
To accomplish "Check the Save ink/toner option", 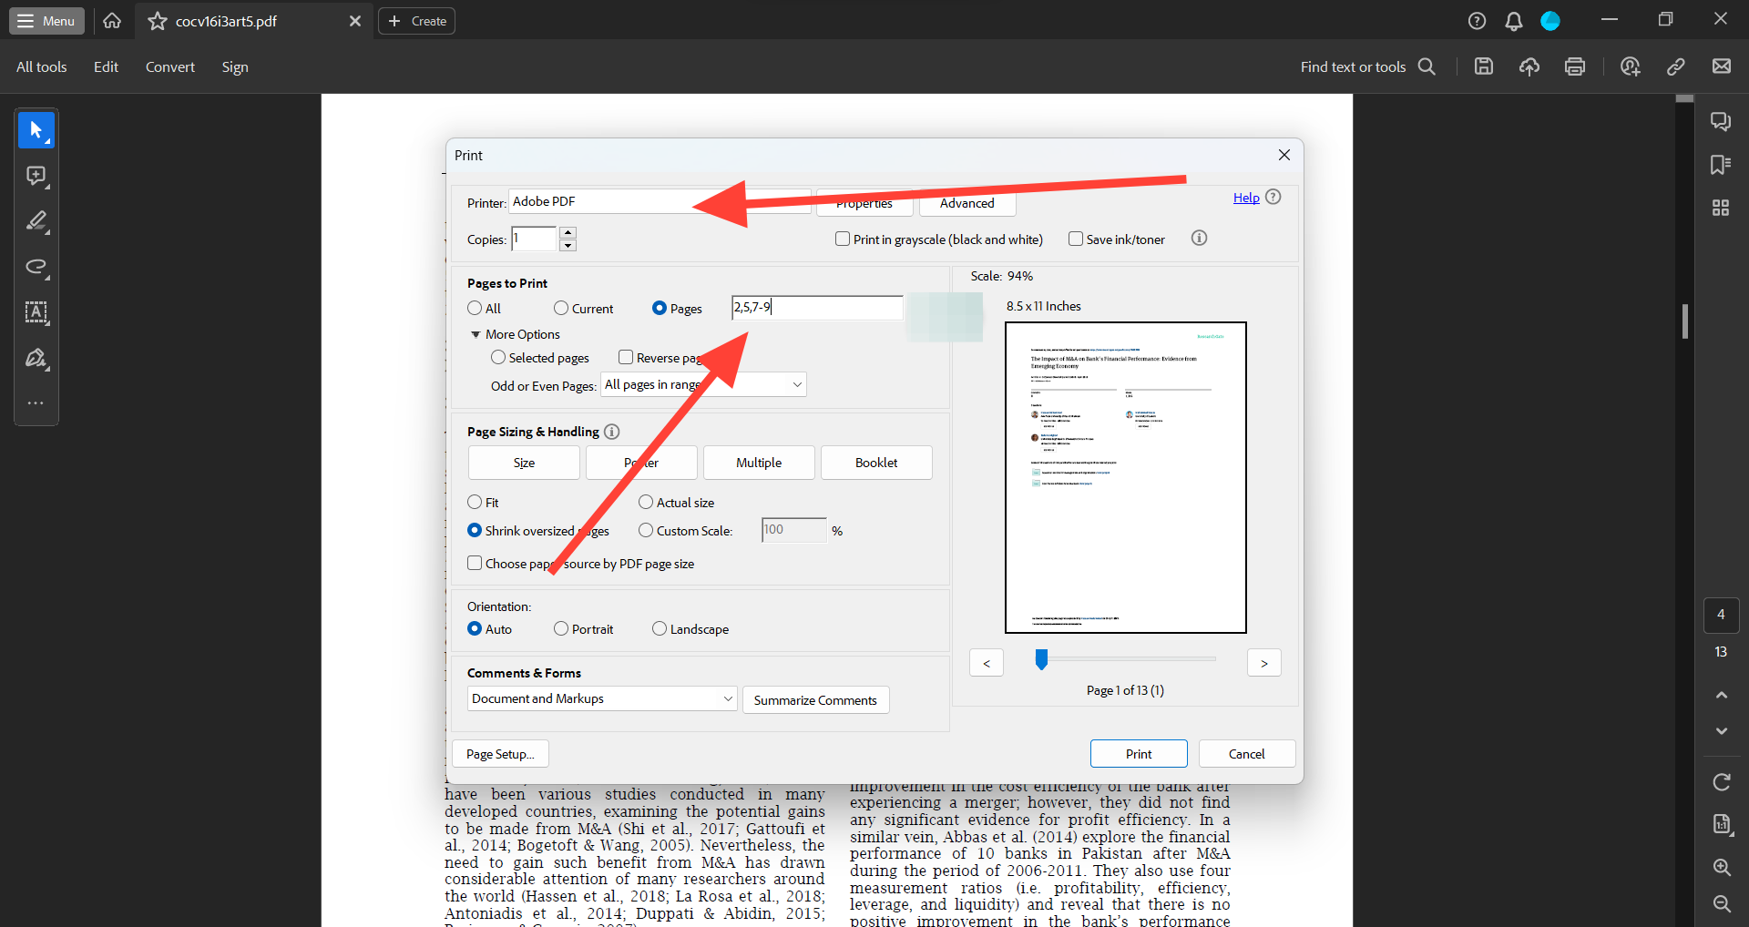I will click(x=1076, y=238).
